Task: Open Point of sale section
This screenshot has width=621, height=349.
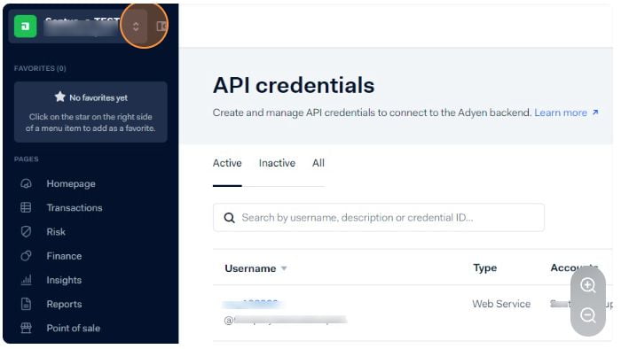Action: [x=74, y=328]
